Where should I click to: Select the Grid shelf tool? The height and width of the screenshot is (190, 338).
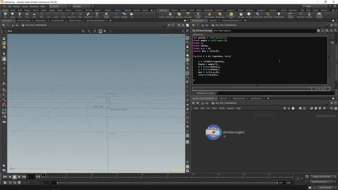(34, 15)
